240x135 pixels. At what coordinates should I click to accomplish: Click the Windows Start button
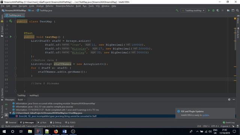pyautogui.click(x=4, y=132)
